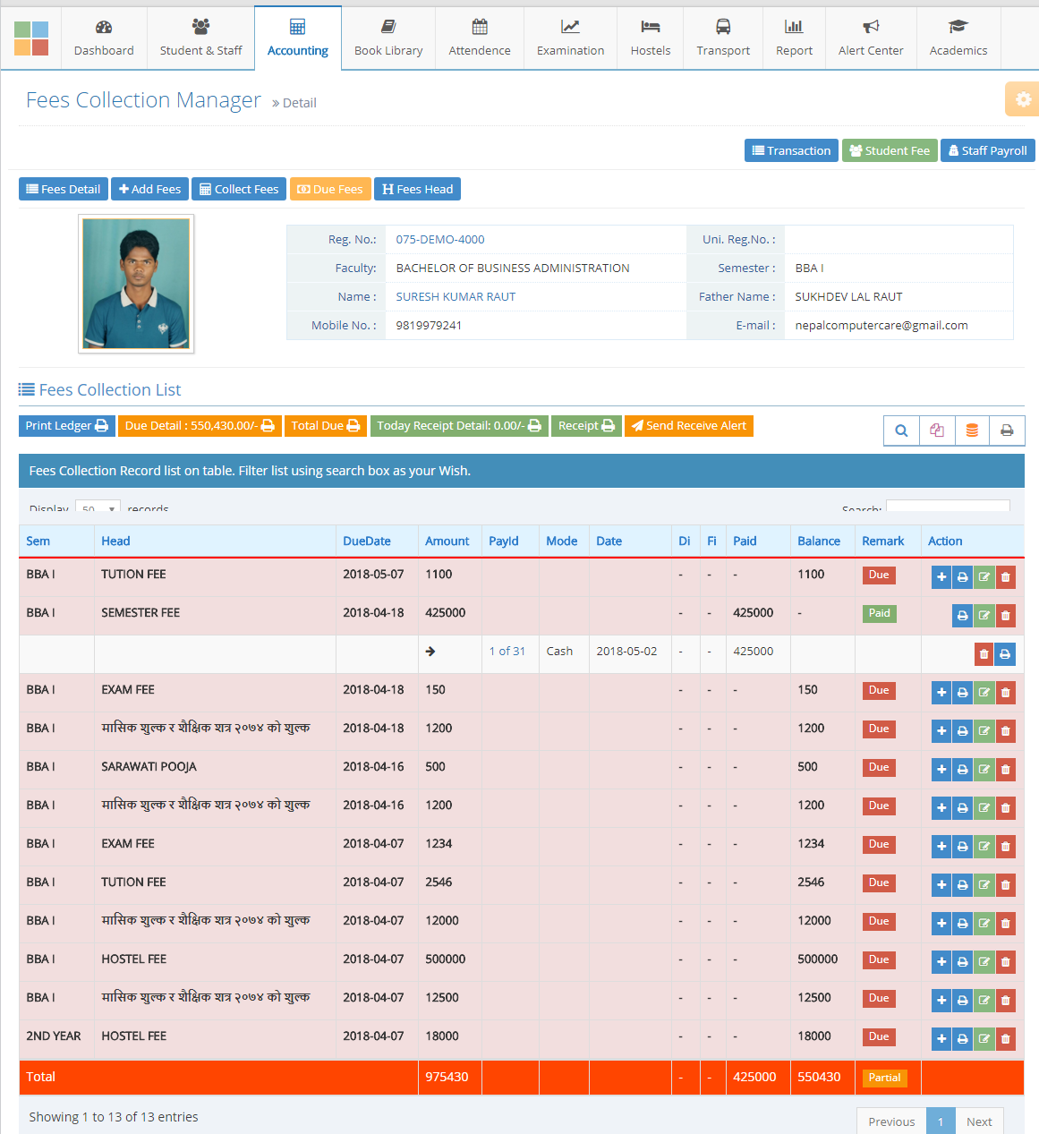
Task: Open the 1 of 31 PayId link
Action: pos(507,652)
